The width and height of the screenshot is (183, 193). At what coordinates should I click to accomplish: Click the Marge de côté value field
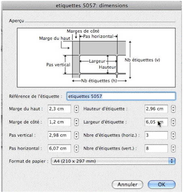(60, 122)
